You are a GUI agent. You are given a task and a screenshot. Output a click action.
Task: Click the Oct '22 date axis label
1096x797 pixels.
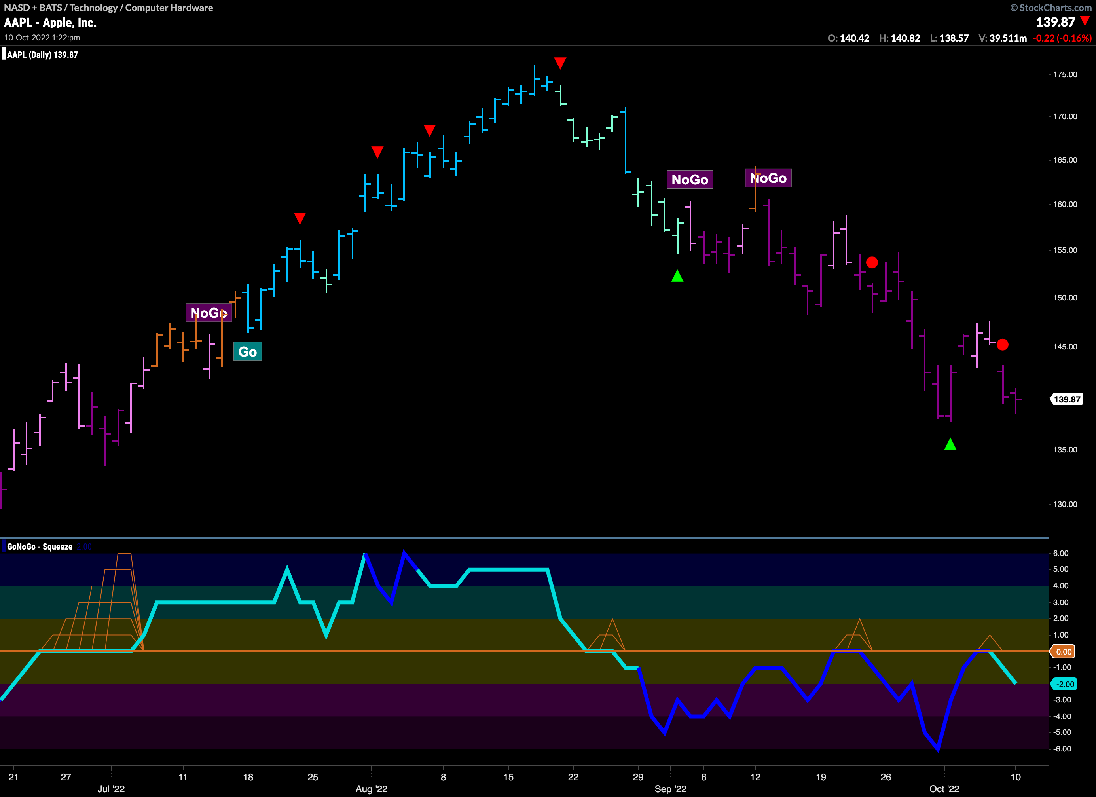pos(944,789)
